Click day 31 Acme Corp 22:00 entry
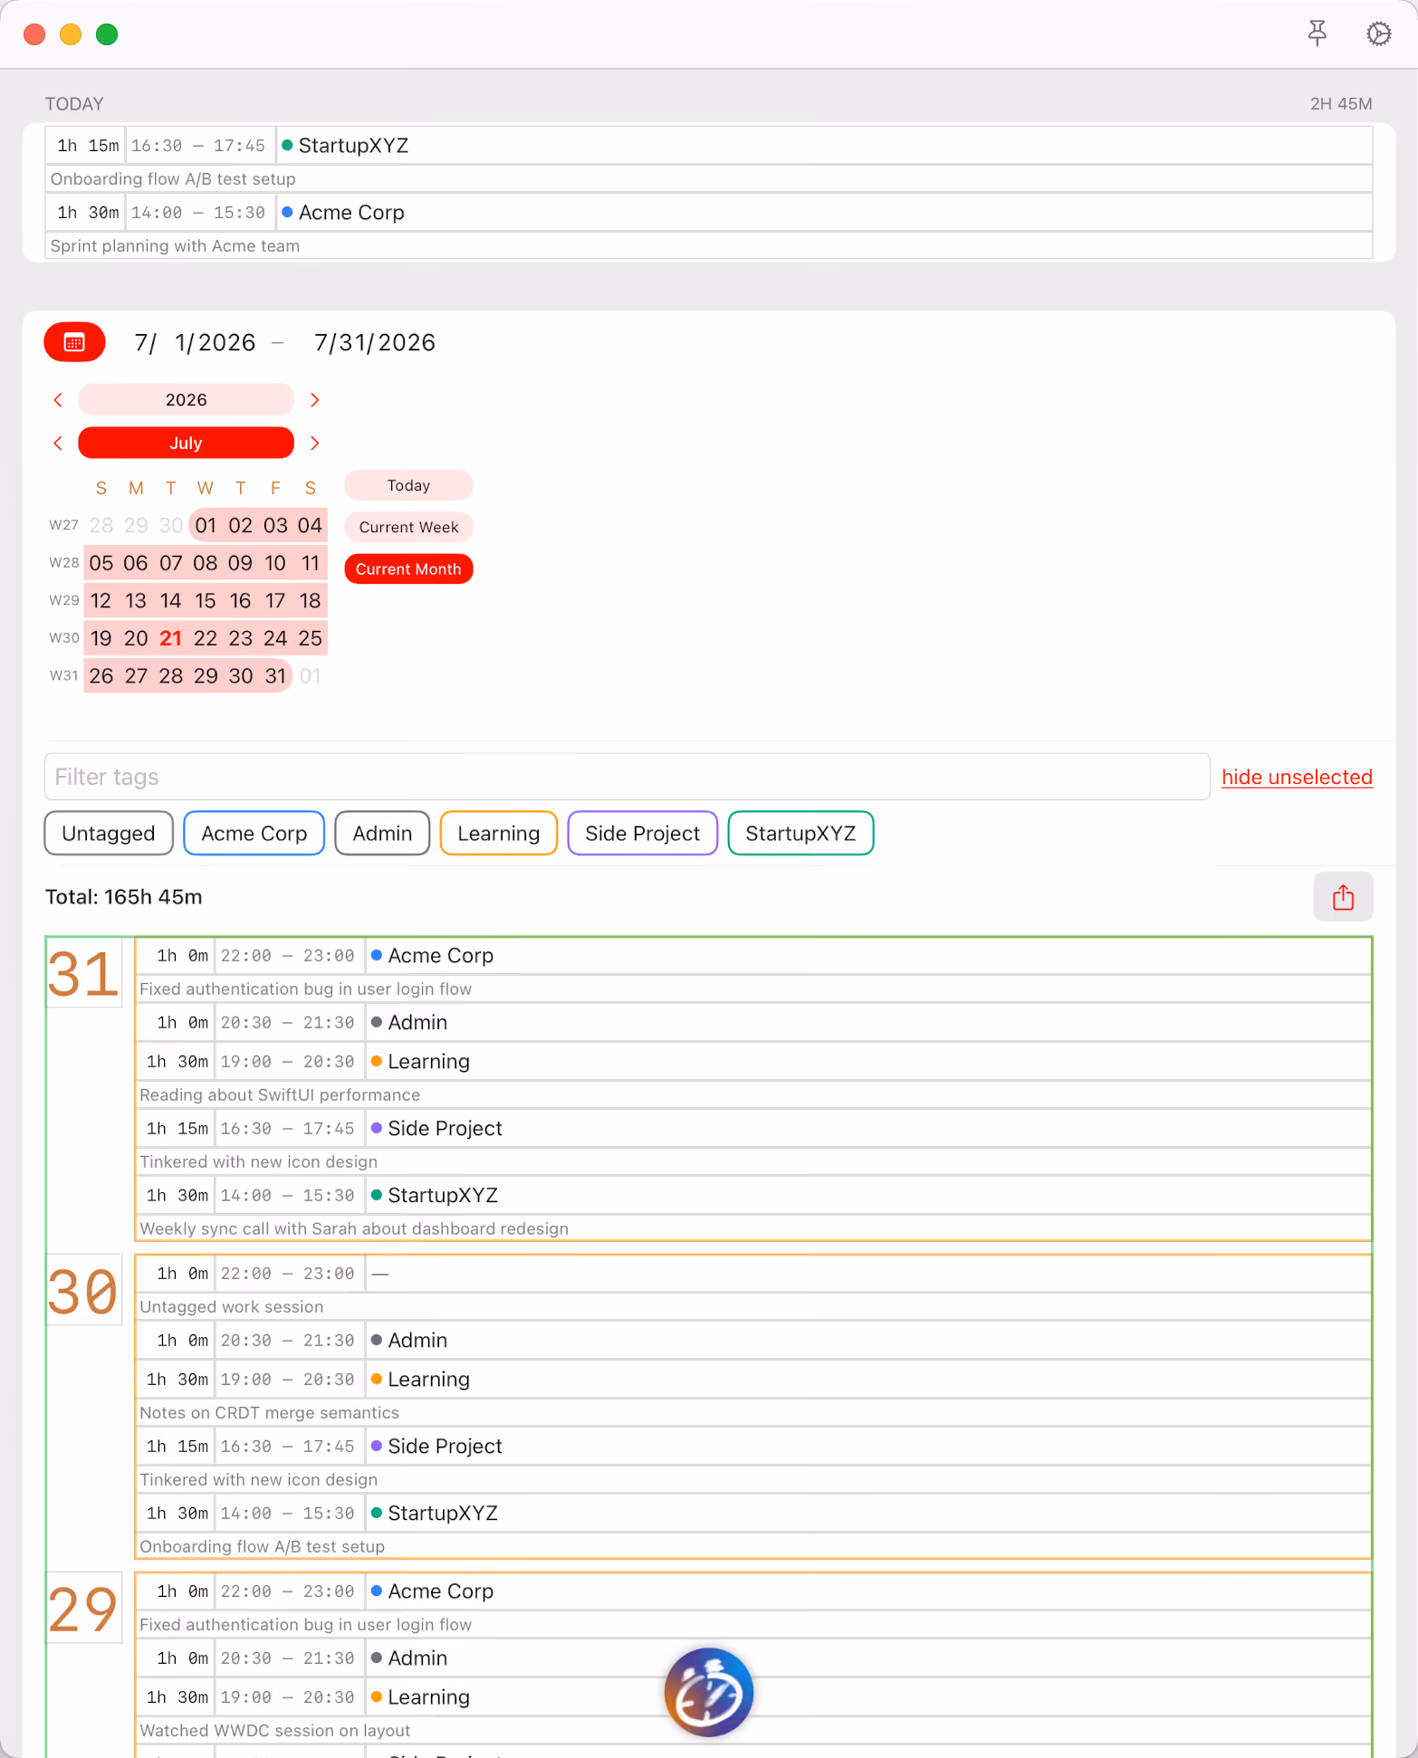Viewport: 1418px width, 1758px height. [753, 956]
